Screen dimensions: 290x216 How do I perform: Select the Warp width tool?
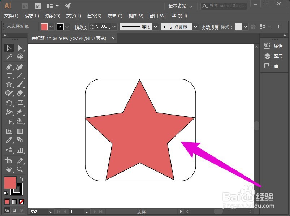[x=9, y=112]
